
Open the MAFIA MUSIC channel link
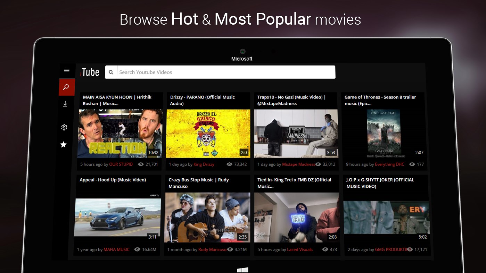[117, 249]
